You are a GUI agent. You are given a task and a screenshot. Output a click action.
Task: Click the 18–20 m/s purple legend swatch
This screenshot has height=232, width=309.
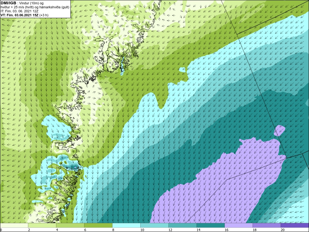(267, 225)
